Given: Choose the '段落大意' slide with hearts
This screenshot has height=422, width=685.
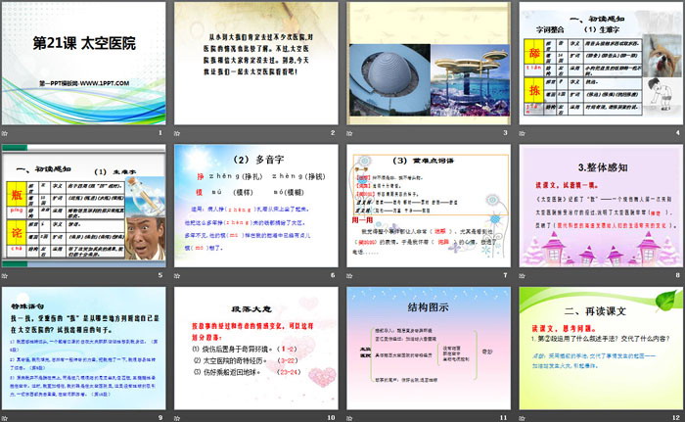Looking at the screenshot, I should (255, 347).
